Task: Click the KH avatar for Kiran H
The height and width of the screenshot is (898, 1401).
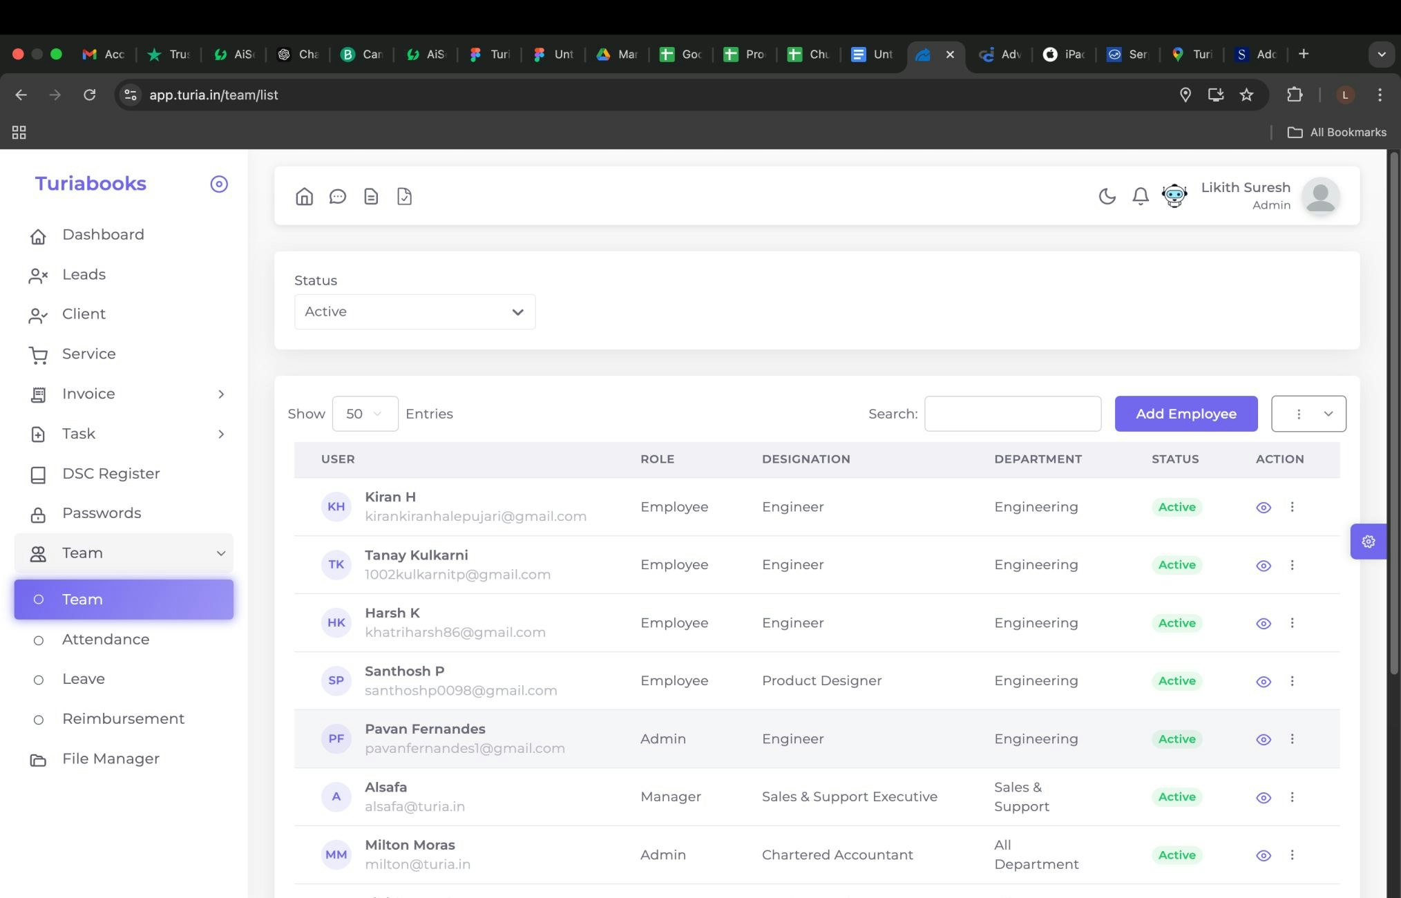Action: [336, 507]
